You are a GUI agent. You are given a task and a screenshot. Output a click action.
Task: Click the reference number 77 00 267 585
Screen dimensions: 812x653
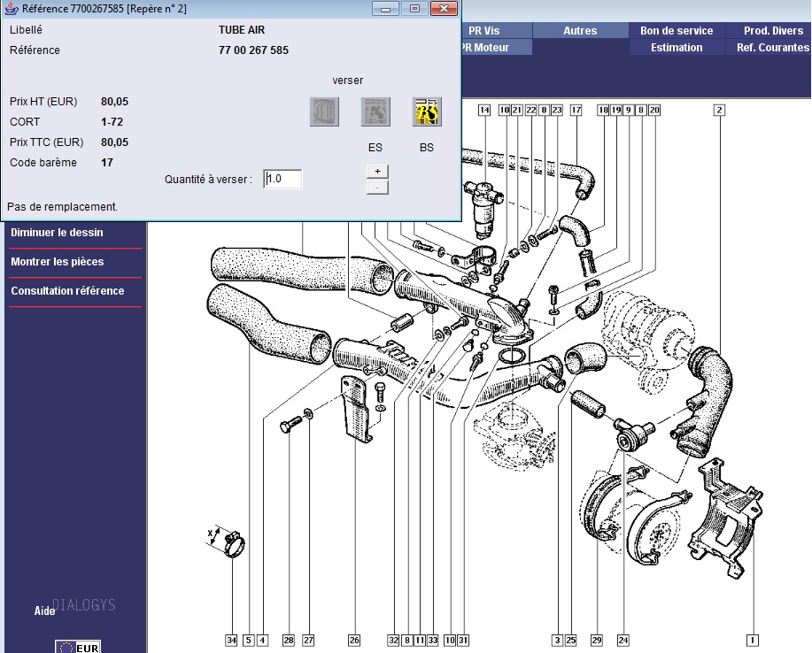point(254,50)
